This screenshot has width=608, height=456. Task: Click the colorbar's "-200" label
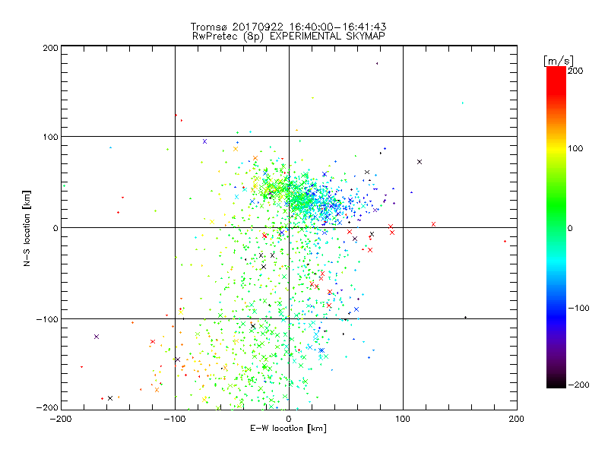(578, 385)
